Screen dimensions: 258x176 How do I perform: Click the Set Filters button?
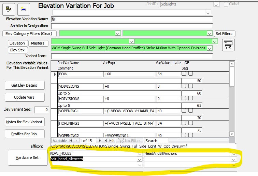point(225,34)
